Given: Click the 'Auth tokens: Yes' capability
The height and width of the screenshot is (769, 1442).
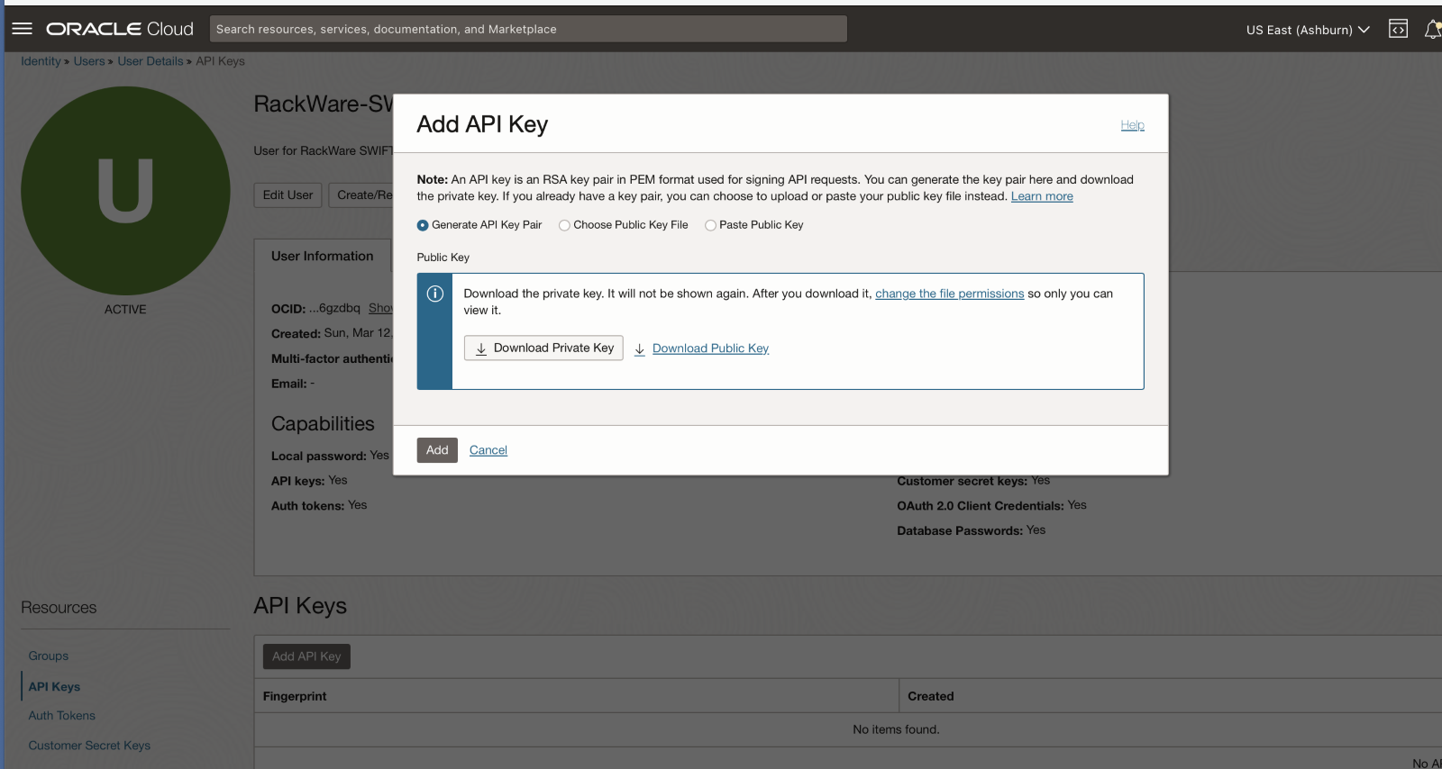Looking at the screenshot, I should pos(319,506).
